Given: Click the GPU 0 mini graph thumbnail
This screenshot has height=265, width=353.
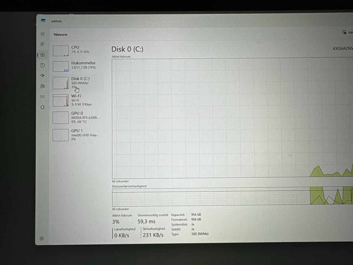Looking at the screenshot, I should click(61, 118).
